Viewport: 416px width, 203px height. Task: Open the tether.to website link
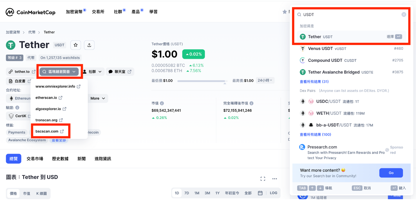coord(22,72)
